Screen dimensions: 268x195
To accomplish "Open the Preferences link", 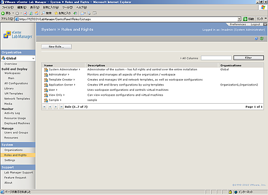I will point(237,24).
